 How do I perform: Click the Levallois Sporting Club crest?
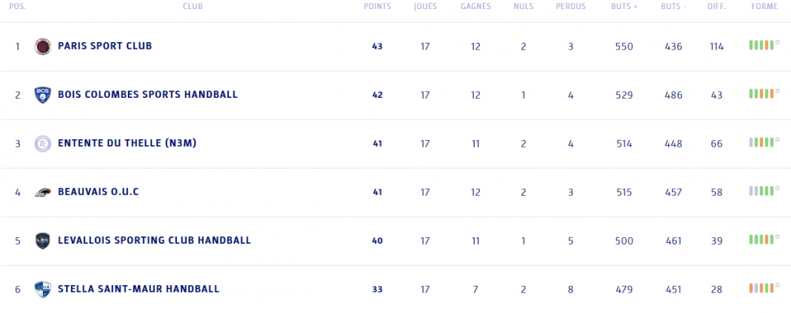(x=43, y=241)
